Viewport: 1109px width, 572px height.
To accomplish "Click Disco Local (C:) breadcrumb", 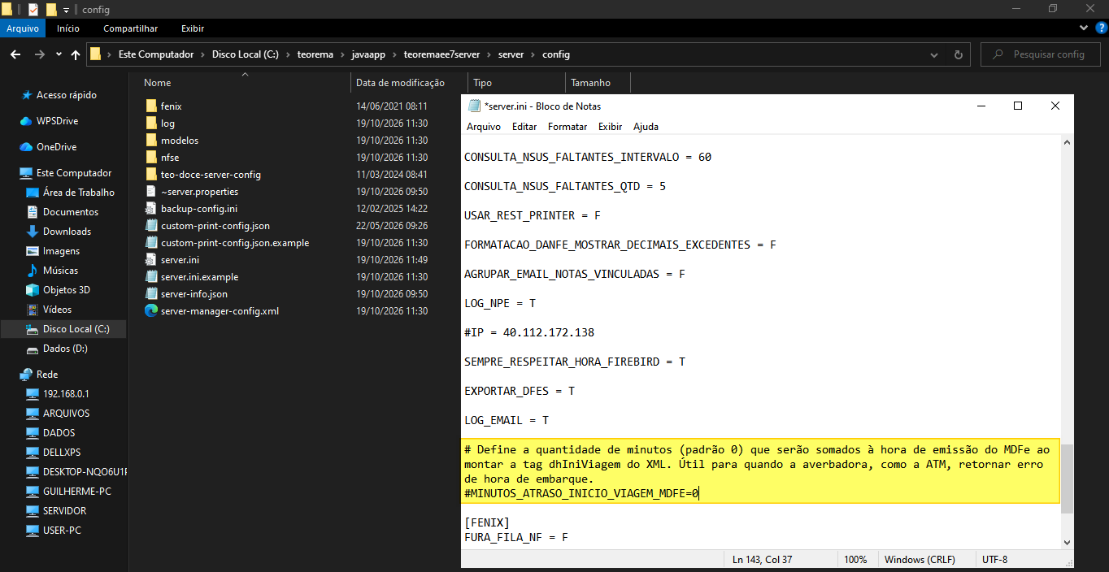I will coord(246,54).
